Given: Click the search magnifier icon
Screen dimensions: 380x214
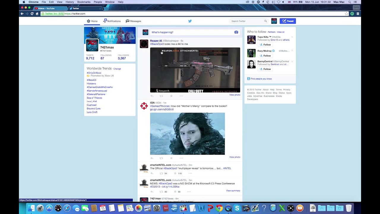Looking at the screenshot, I should tap(265, 21).
